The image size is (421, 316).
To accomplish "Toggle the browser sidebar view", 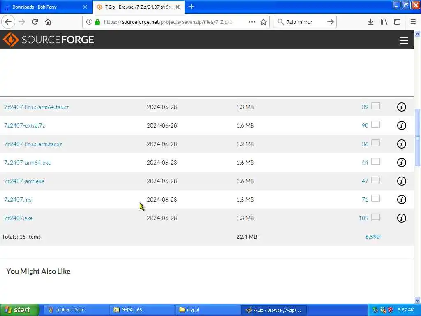I will pos(397,22).
